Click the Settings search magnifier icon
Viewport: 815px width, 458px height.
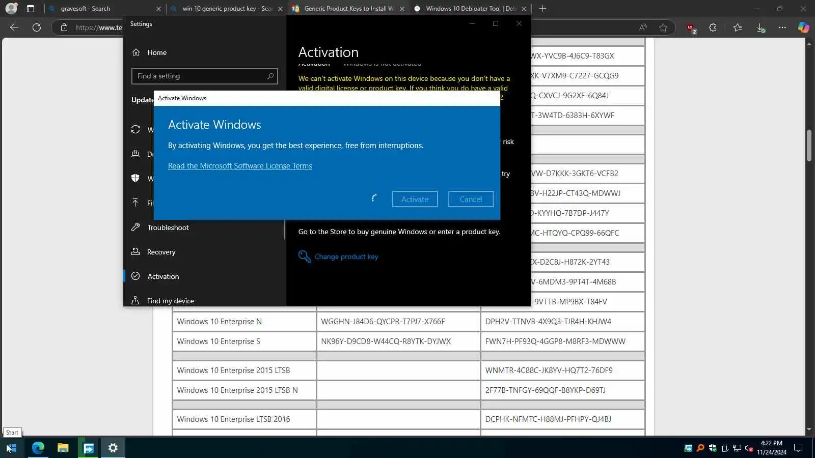click(270, 76)
